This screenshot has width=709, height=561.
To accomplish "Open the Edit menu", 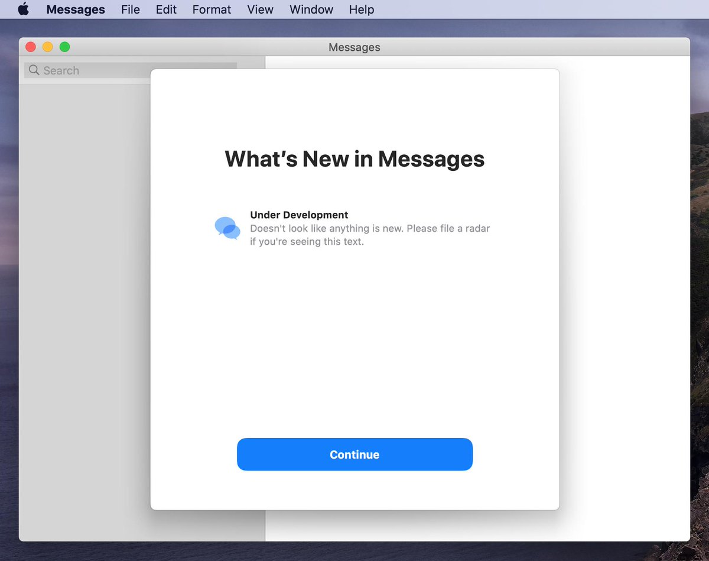I will 166,9.
